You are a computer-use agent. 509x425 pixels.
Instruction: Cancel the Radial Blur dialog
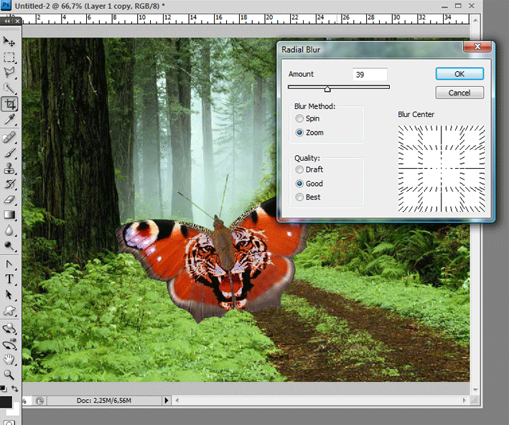coord(459,93)
